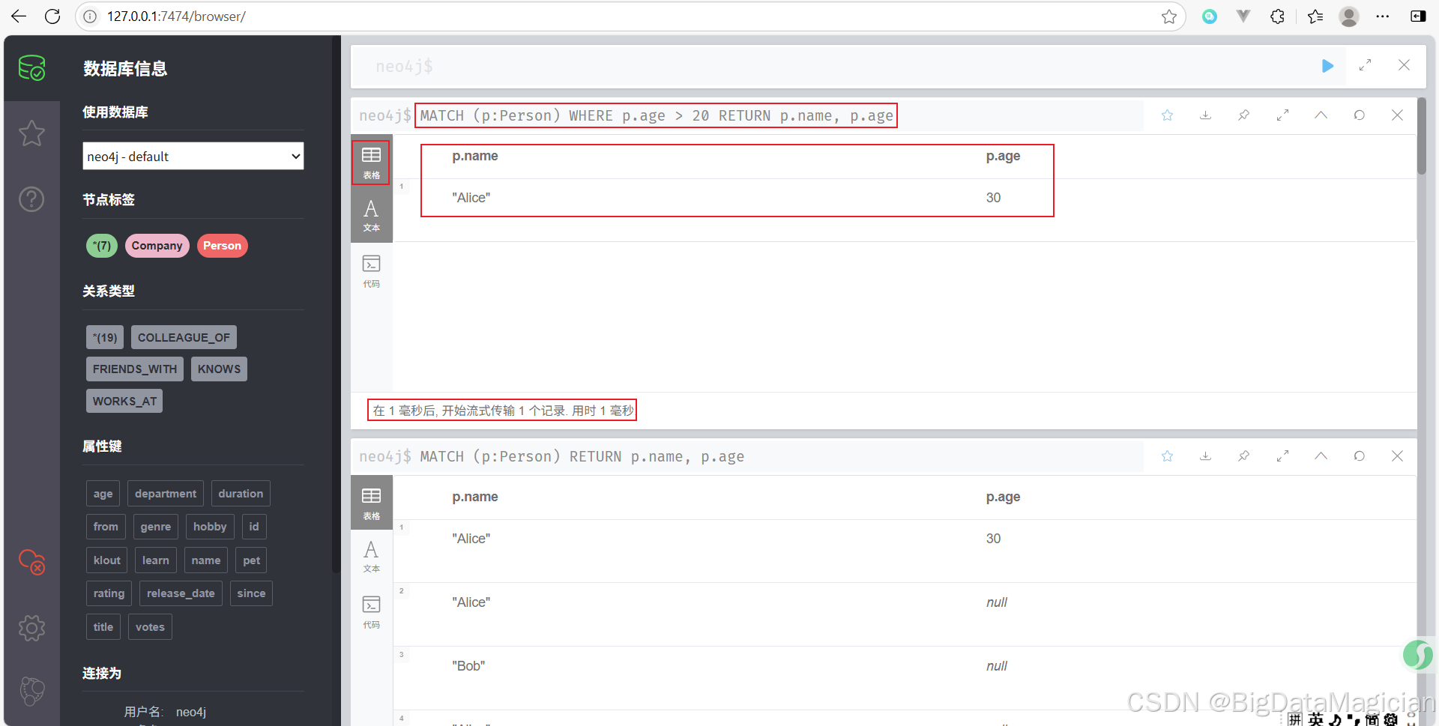Screen dimensions: 1439x726
Task: Click the age property key
Action: [103, 494]
